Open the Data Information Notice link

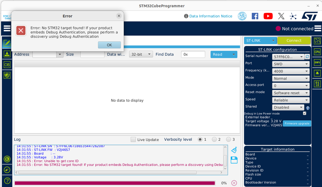pyautogui.click(x=211, y=16)
